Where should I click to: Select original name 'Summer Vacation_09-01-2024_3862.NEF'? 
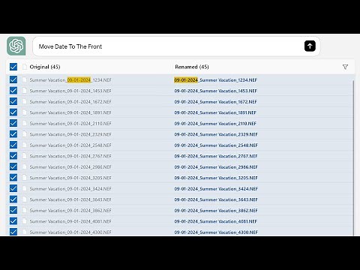pyautogui.click(x=70, y=211)
